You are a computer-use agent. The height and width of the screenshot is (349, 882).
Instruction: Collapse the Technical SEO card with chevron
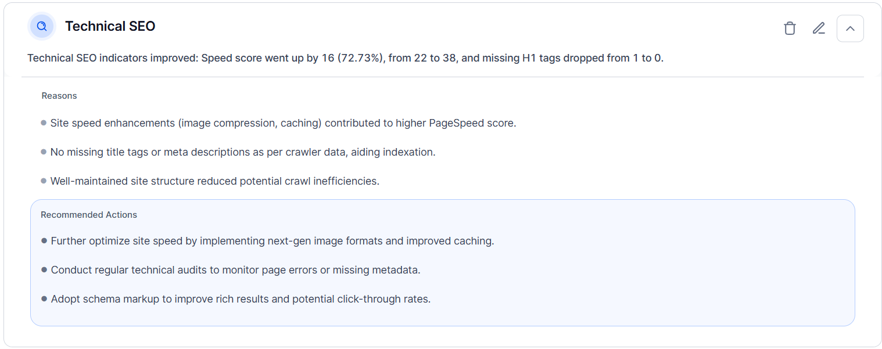(x=850, y=28)
